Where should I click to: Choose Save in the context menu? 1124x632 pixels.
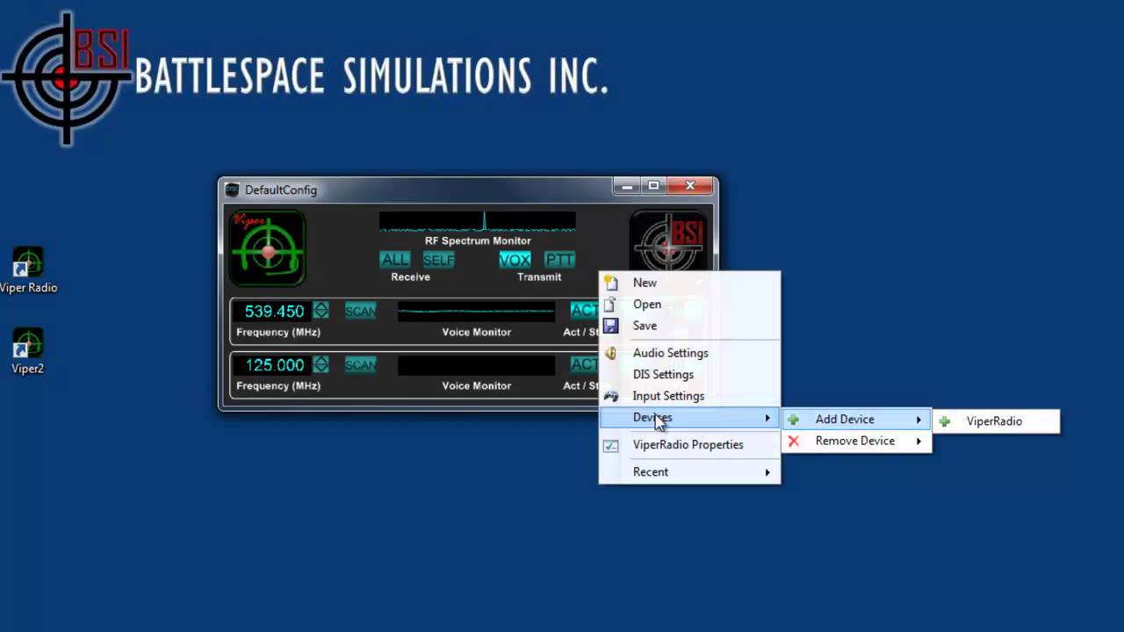point(689,326)
